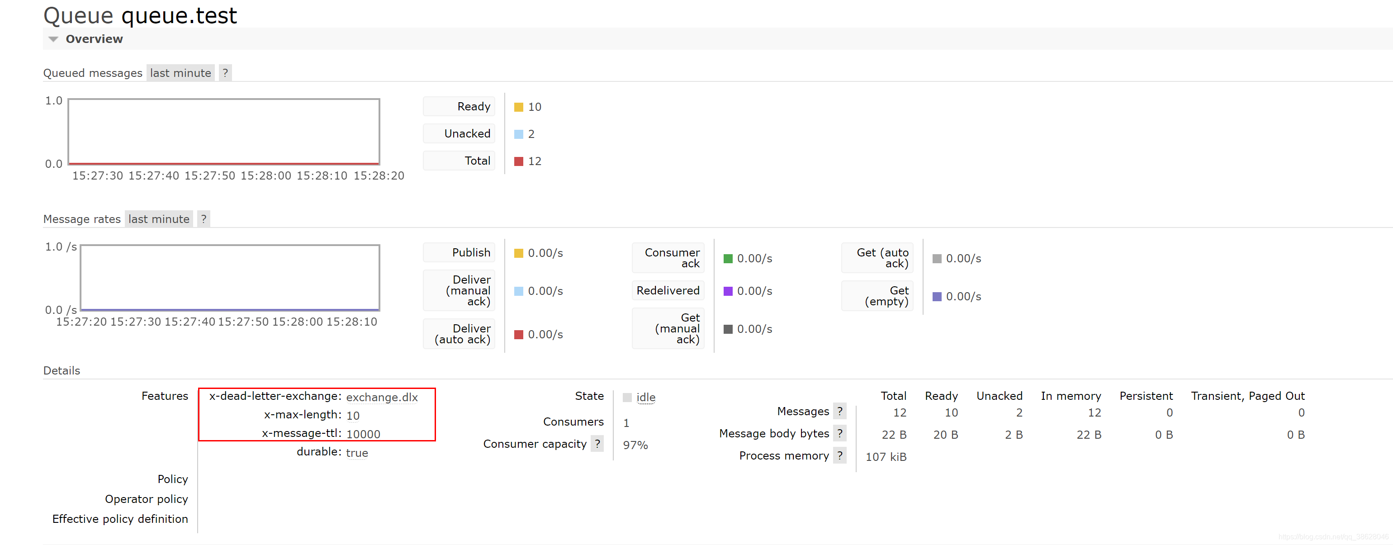Screen dimensions: 1393x545
Task: Click the idle state indicator square
Action: point(627,398)
